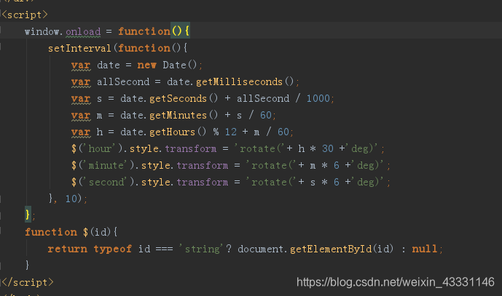502x296 pixels.
Task: Click 'deg)' string on the second line
Action: click(368, 182)
